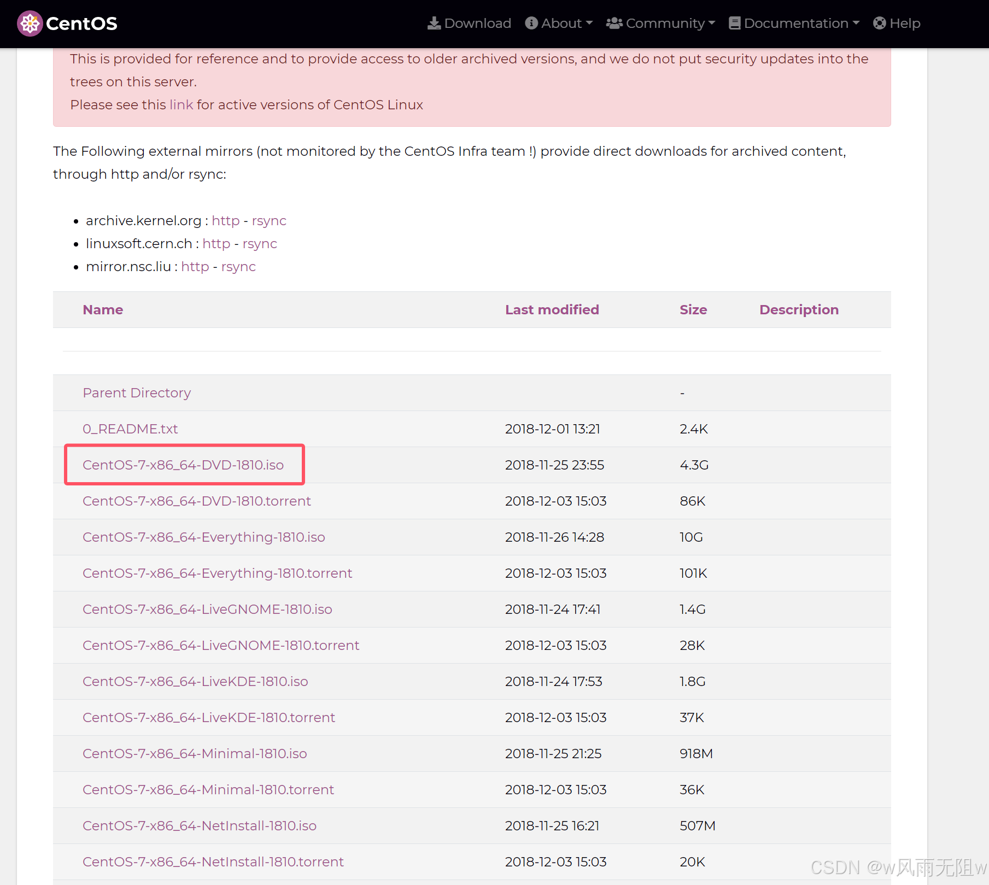Image resolution: width=989 pixels, height=885 pixels.
Task: Download CentOS-7-x86_64-LiveKDE-1810.iso
Action: [x=195, y=681]
